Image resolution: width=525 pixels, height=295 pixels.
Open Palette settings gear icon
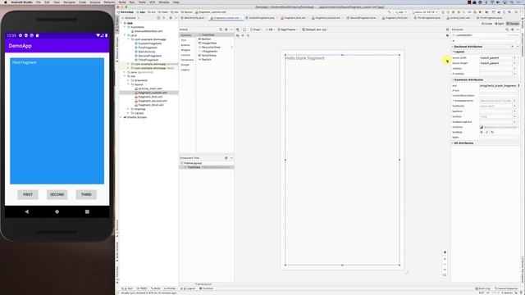226,29
